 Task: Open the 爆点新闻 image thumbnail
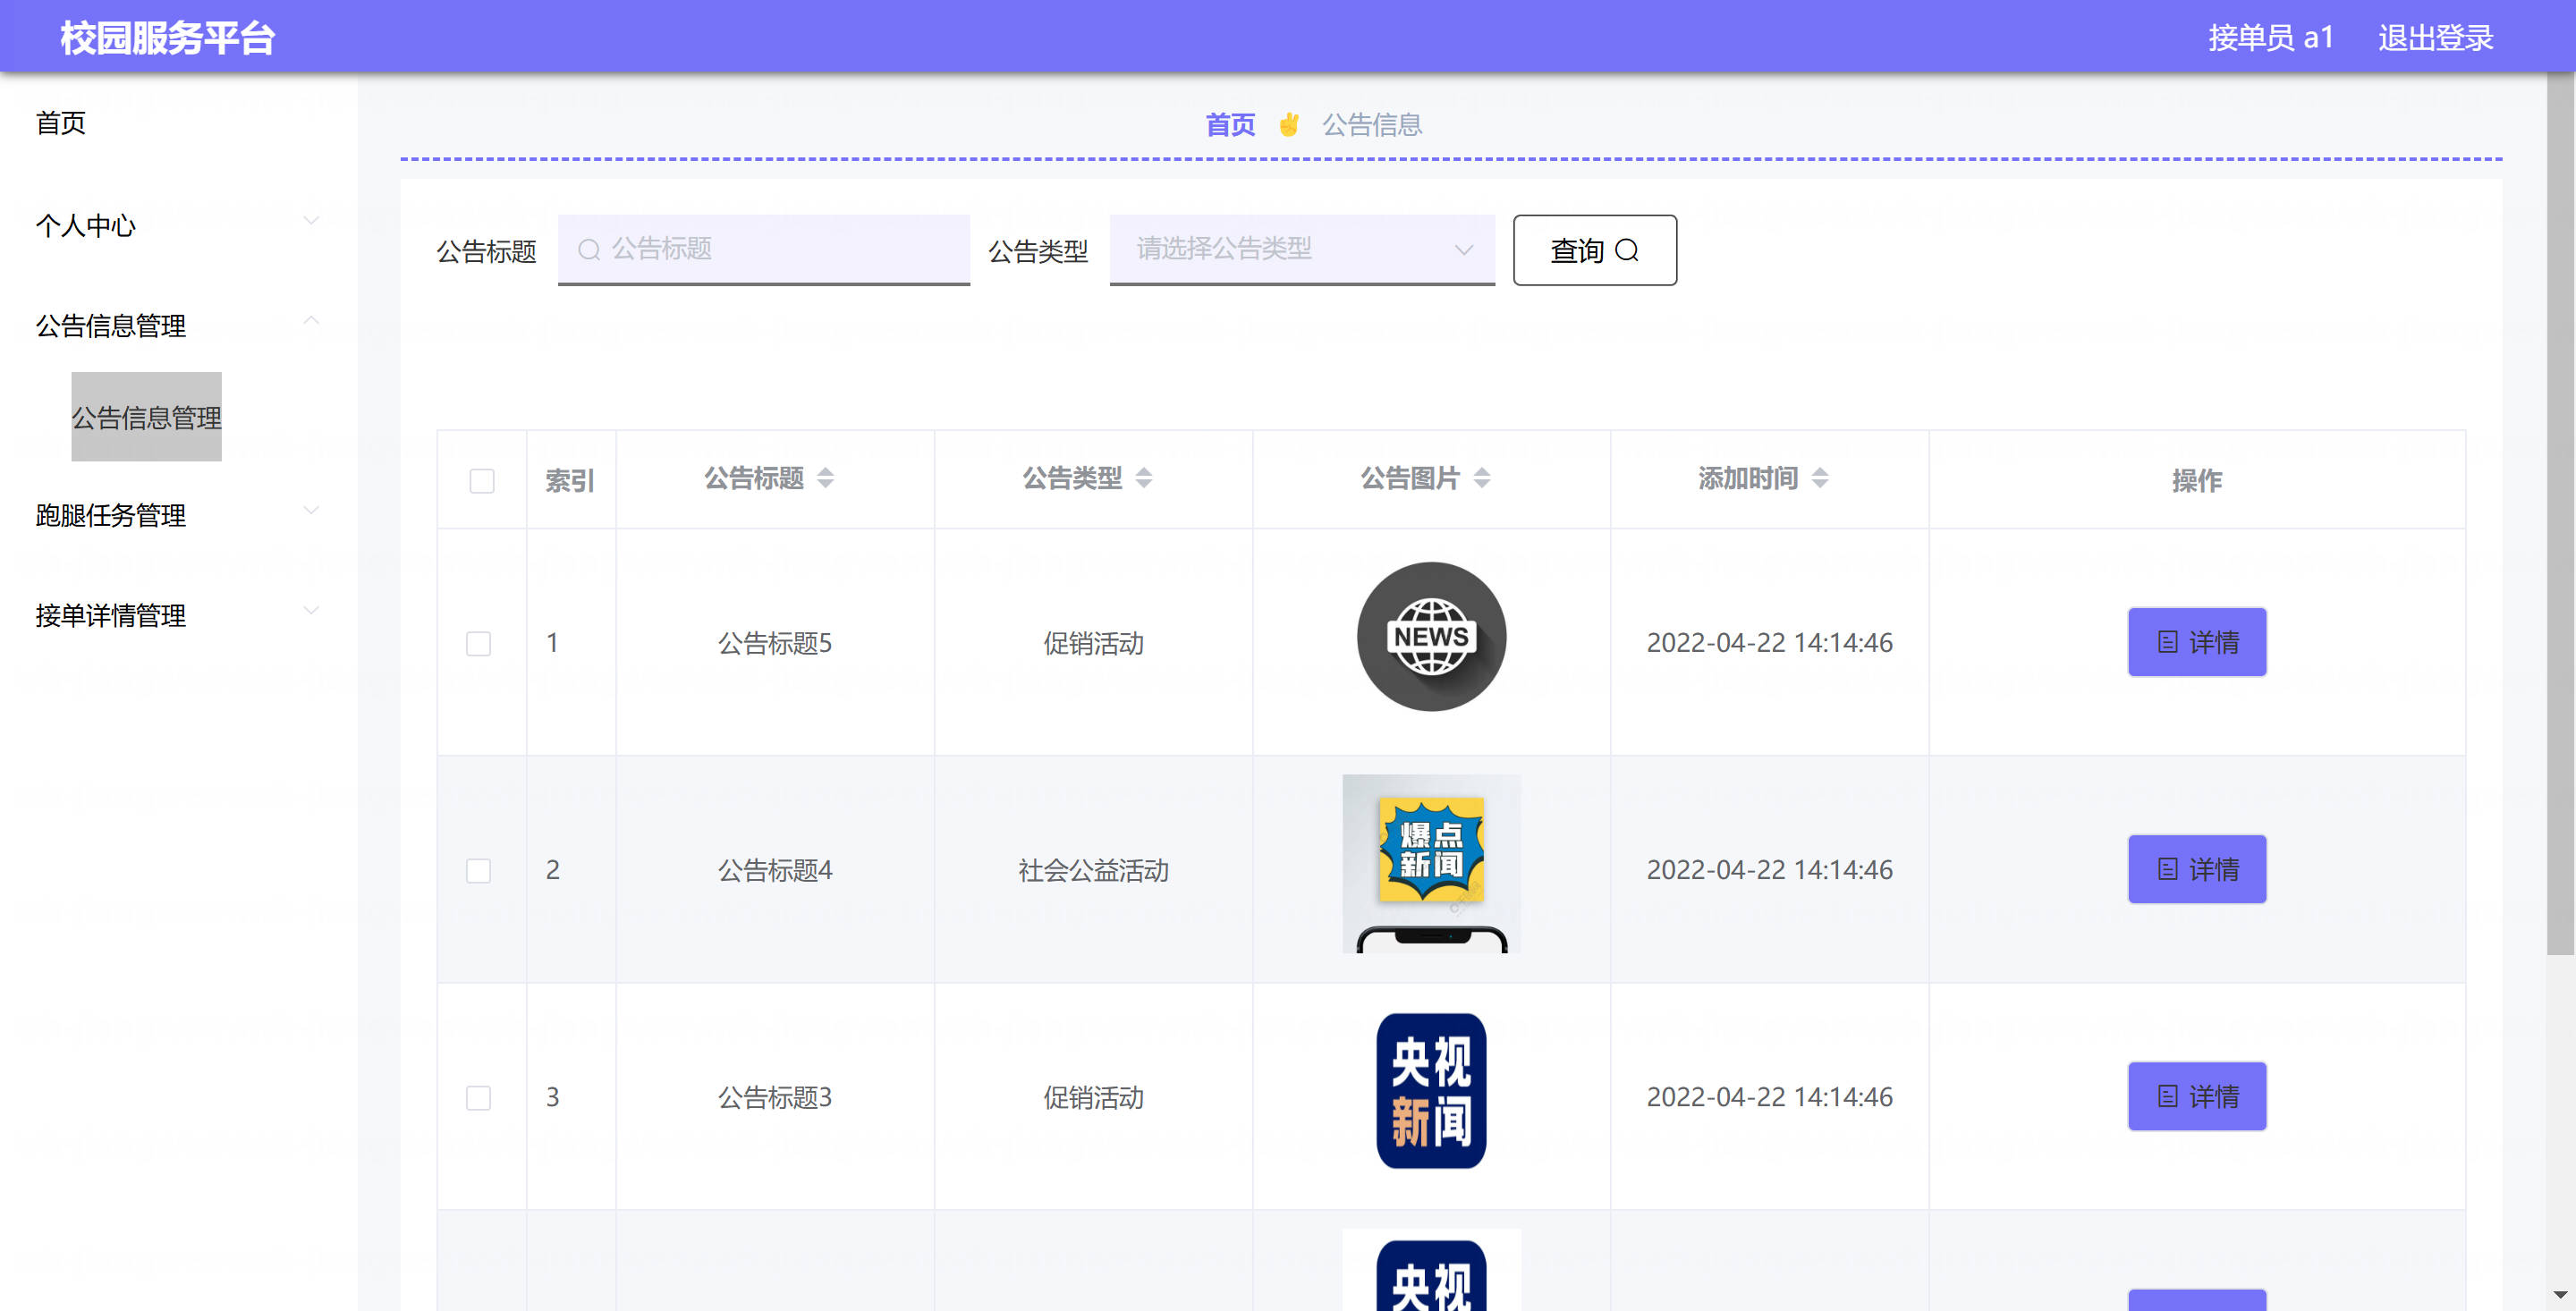coord(1431,864)
